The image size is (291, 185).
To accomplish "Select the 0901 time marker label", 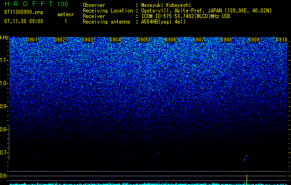I will pyautogui.click(x=32, y=40).
